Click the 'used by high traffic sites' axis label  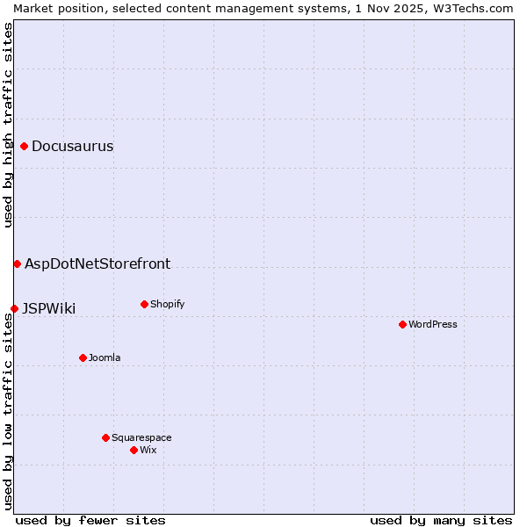pos(8,125)
